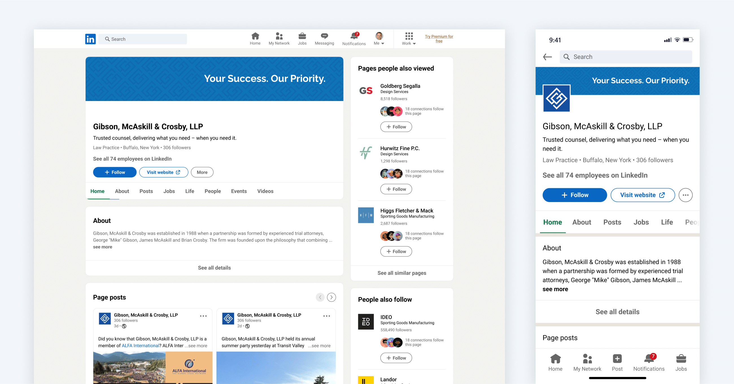
Task: Expand the Work apps dropdown
Action: click(409, 39)
